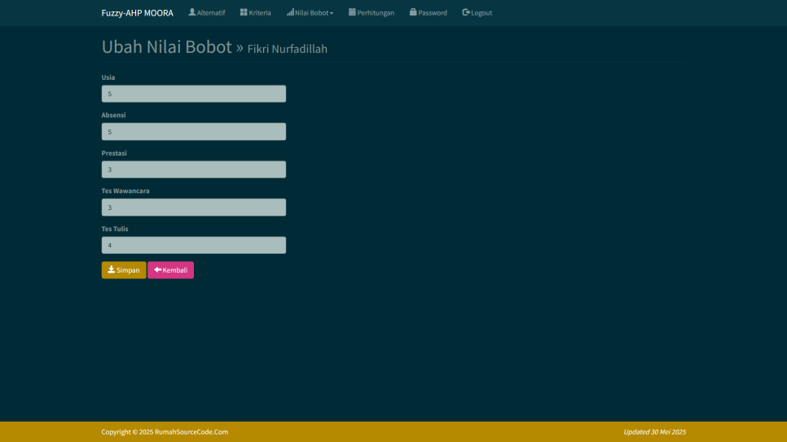
Task: Open the Alternatif menu item text
Action: pyautogui.click(x=211, y=13)
